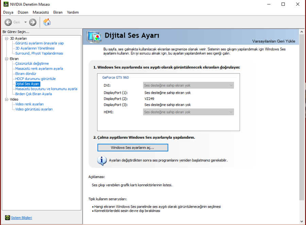306x225 pixels.
Task: Open the Back button history dropdown arrow
Action: click(25, 22)
